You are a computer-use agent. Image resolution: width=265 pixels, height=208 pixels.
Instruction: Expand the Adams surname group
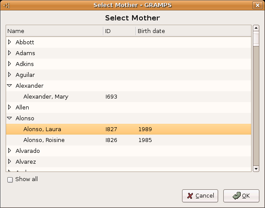point(10,53)
